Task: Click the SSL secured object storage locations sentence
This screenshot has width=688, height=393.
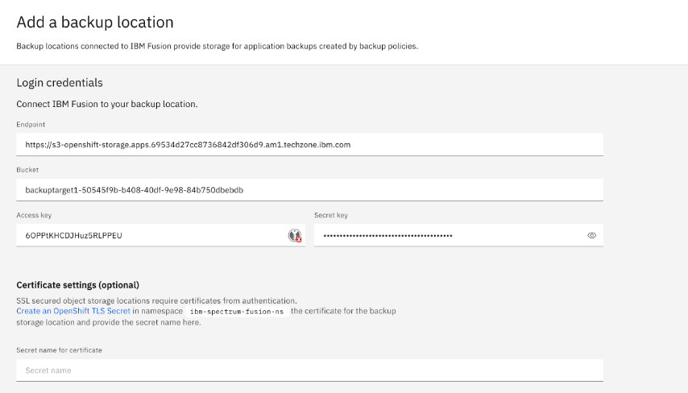Action: tap(156, 300)
